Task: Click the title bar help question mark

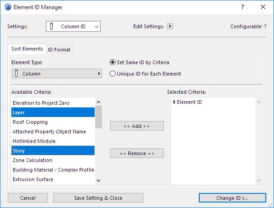Action: (242, 7)
